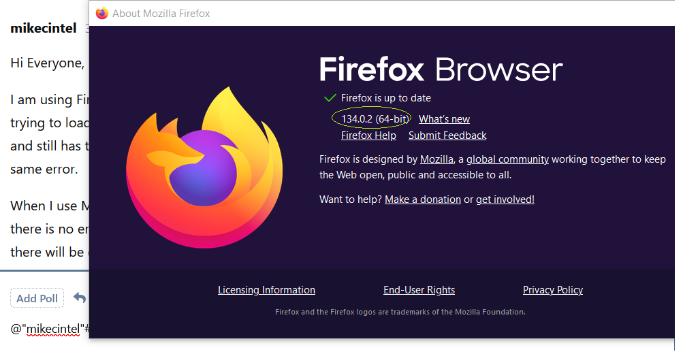Click the reply arrow icon beside Add Poll
Viewport: 683px width, 354px height.
[80, 297]
